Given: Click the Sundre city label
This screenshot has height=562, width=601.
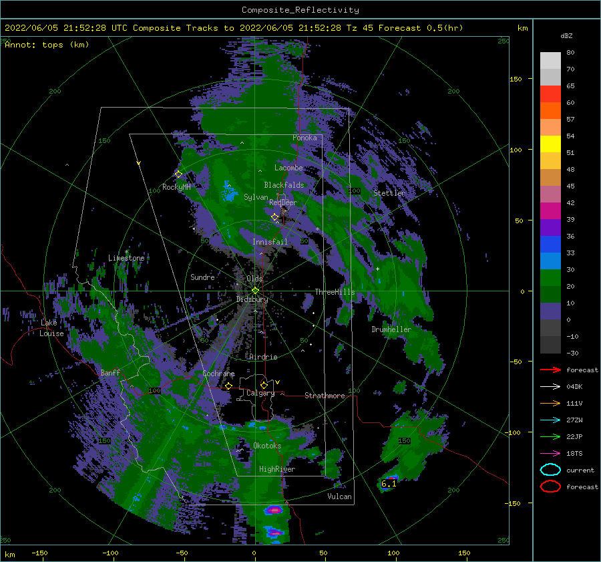Looking at the screenshot, I should point(202,277).
